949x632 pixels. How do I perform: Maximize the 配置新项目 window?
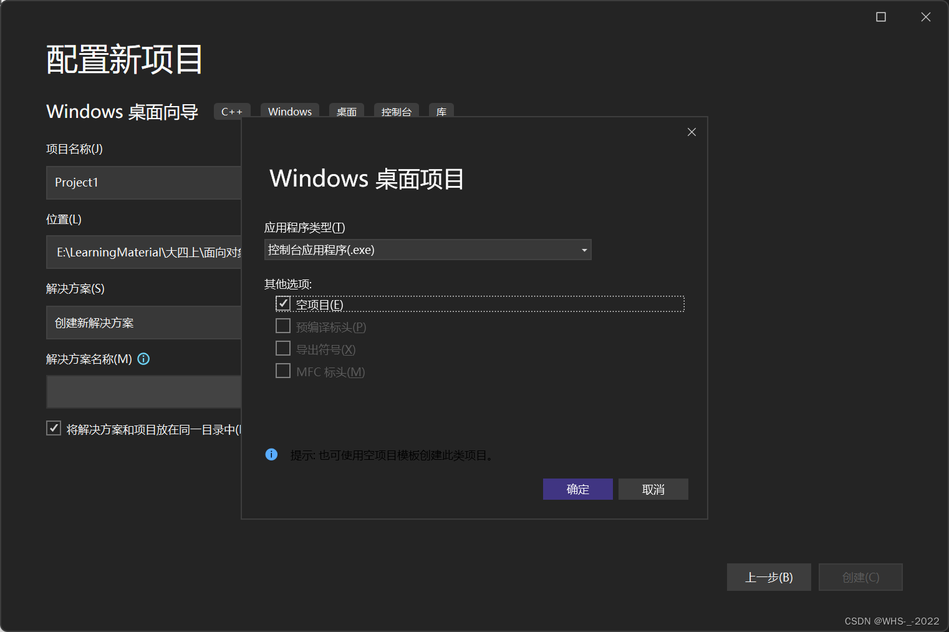tap(881, 17)
